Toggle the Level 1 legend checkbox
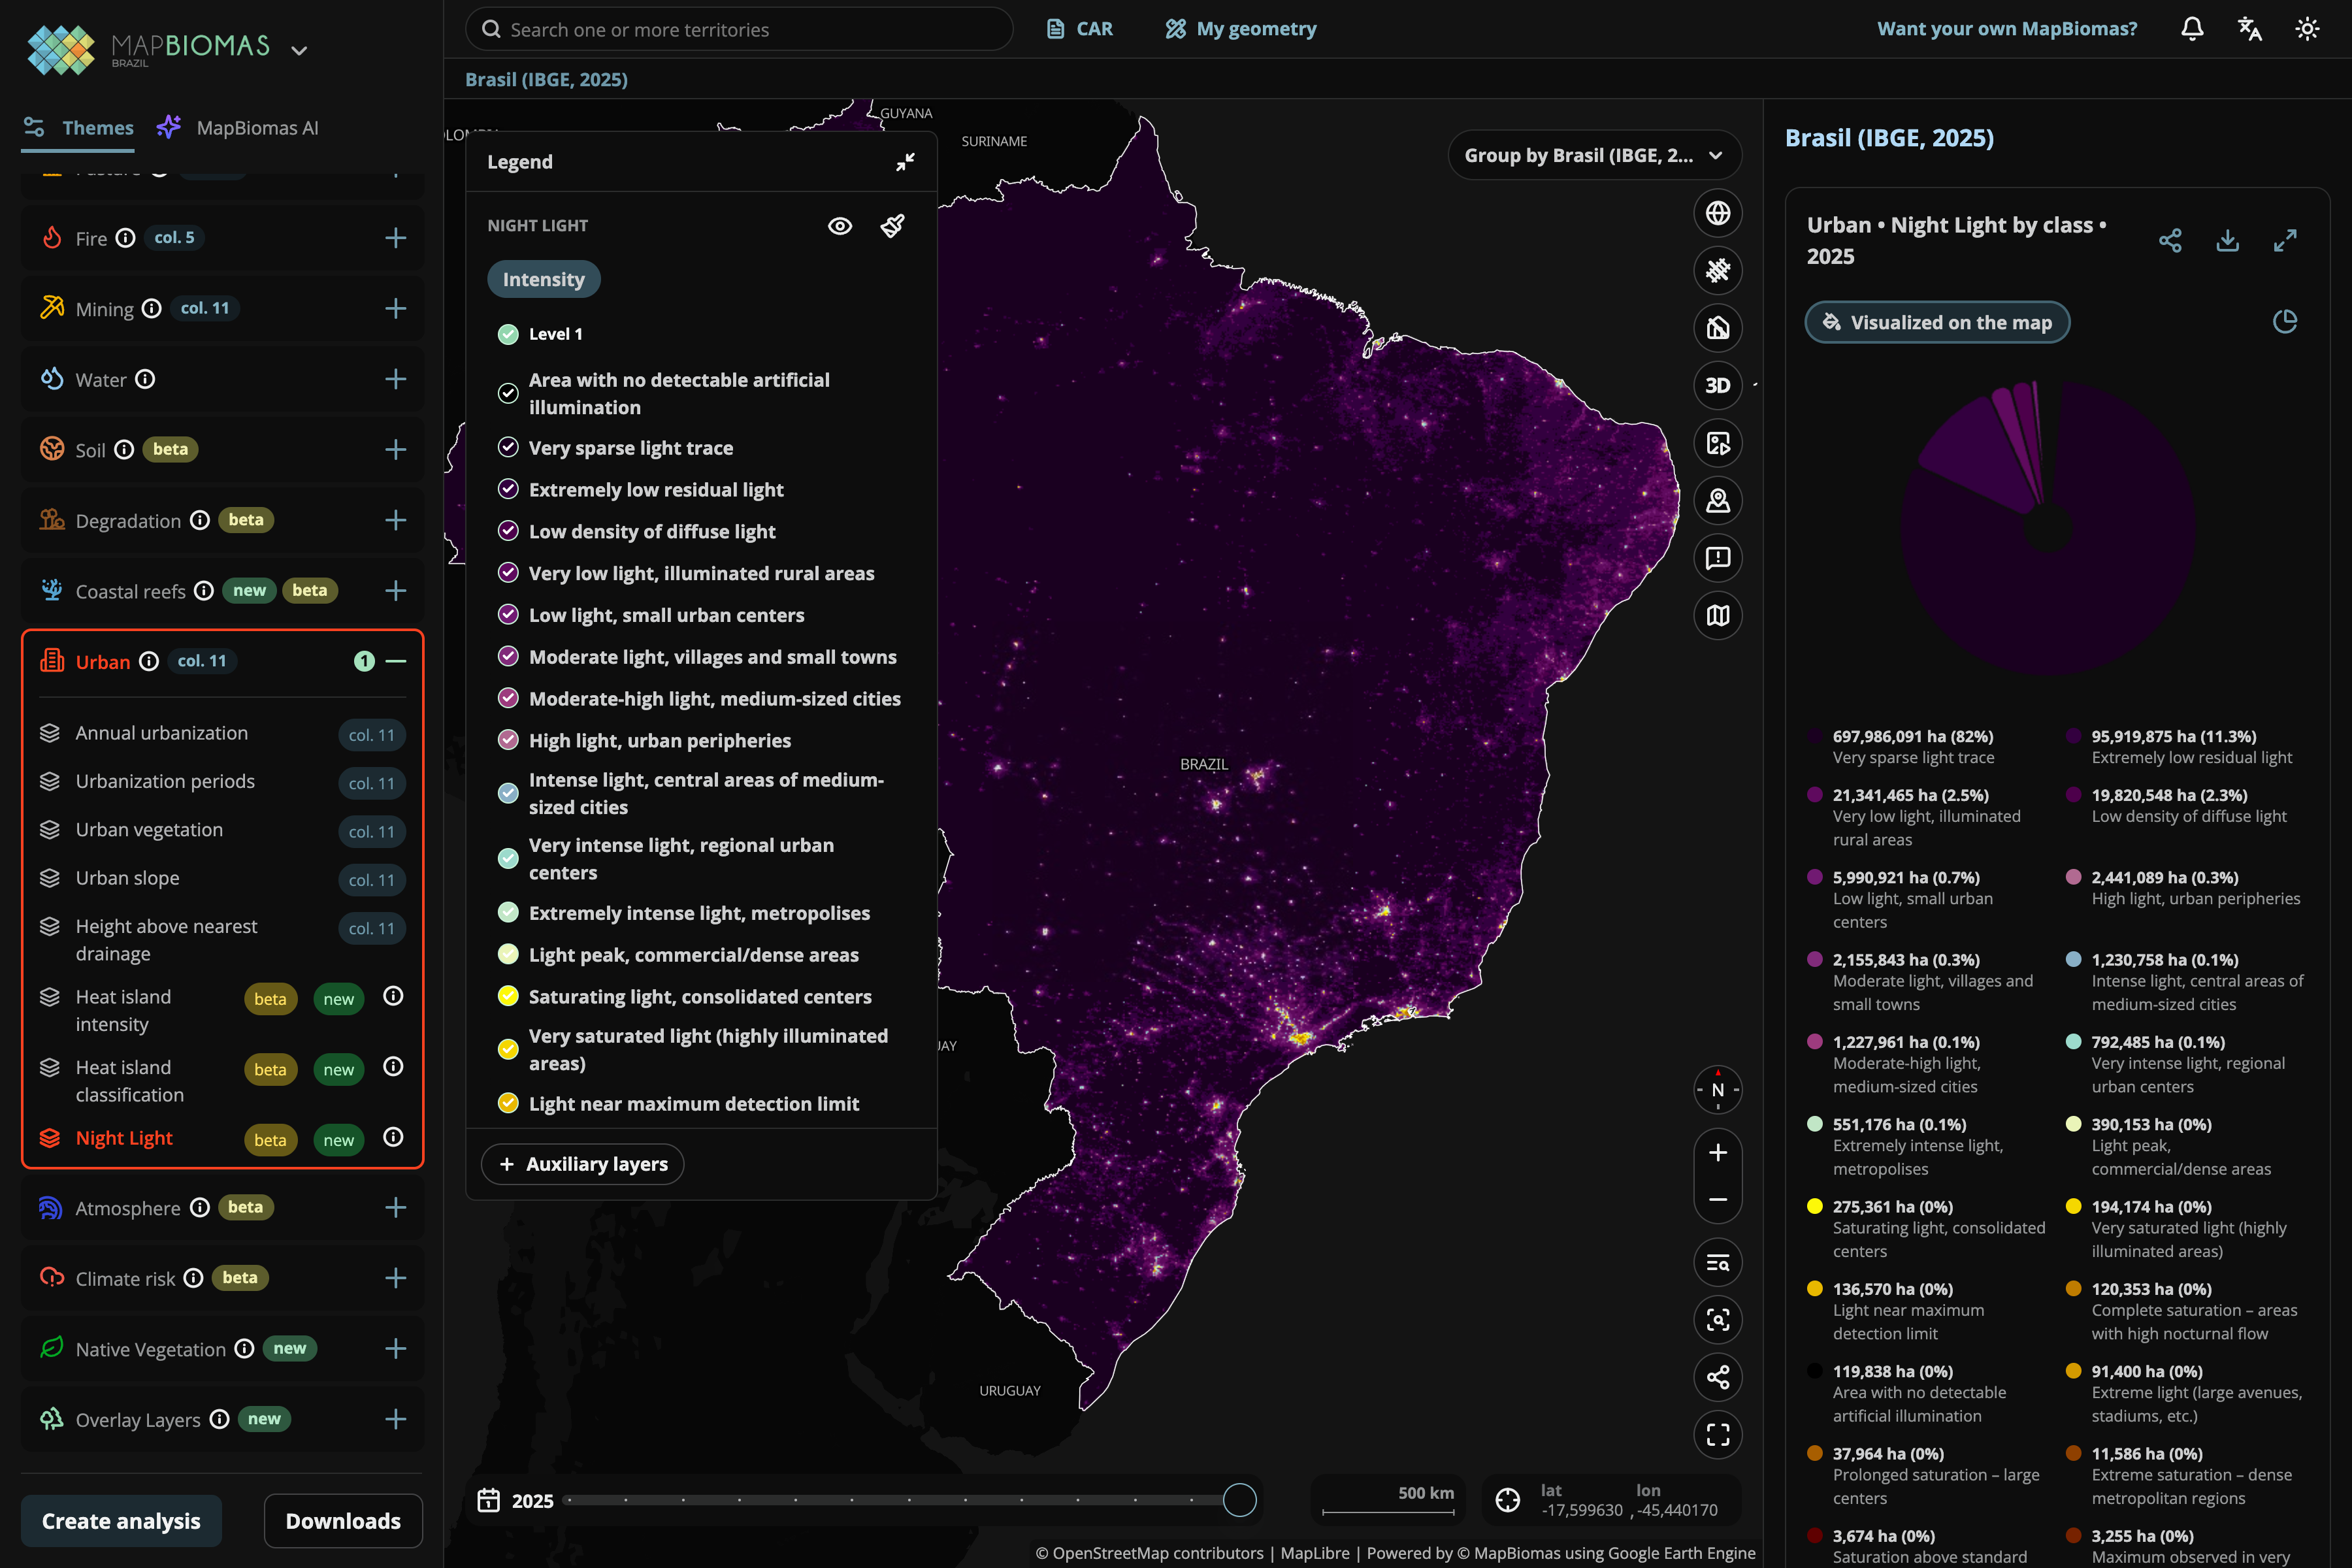Viewport: 2352px width, 1568px height. [x=508, y=334]
